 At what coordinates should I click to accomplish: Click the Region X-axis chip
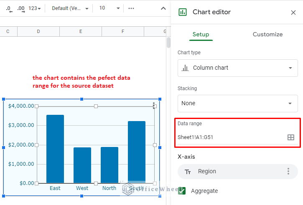coord(238,172)
